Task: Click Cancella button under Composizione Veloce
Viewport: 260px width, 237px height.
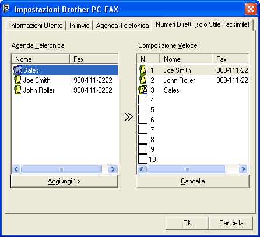Action: [x=193, y=181]
